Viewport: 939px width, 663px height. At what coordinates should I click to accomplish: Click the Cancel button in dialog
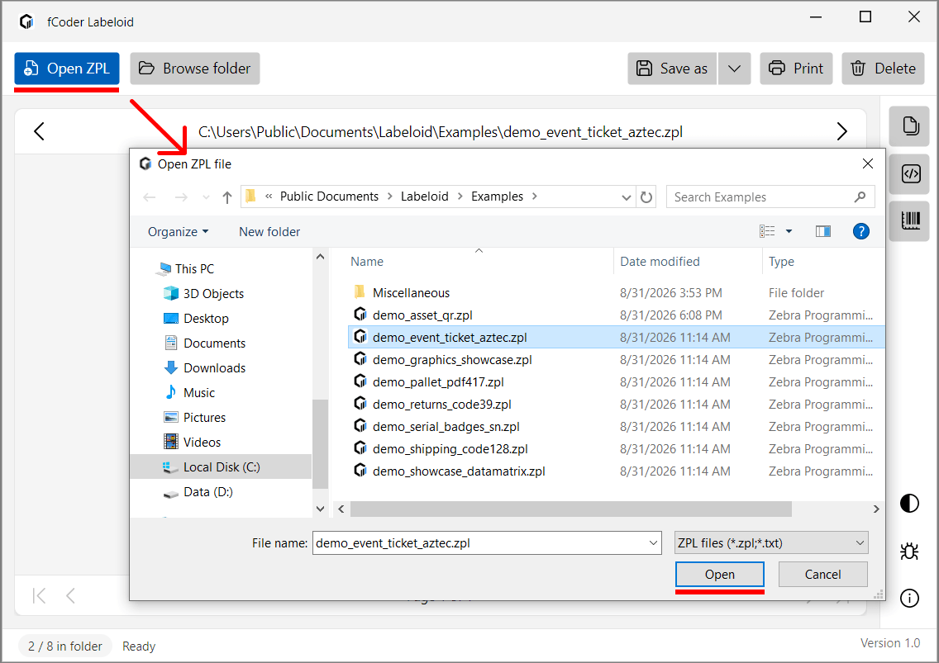(x=822, y=575)
